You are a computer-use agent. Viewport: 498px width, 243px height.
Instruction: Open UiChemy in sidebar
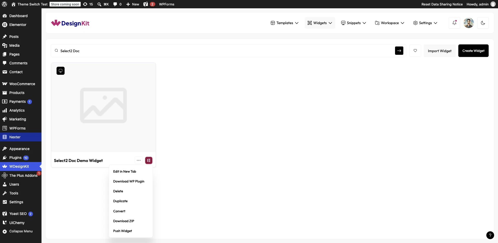pyautogui.click(x=21, y=223)
